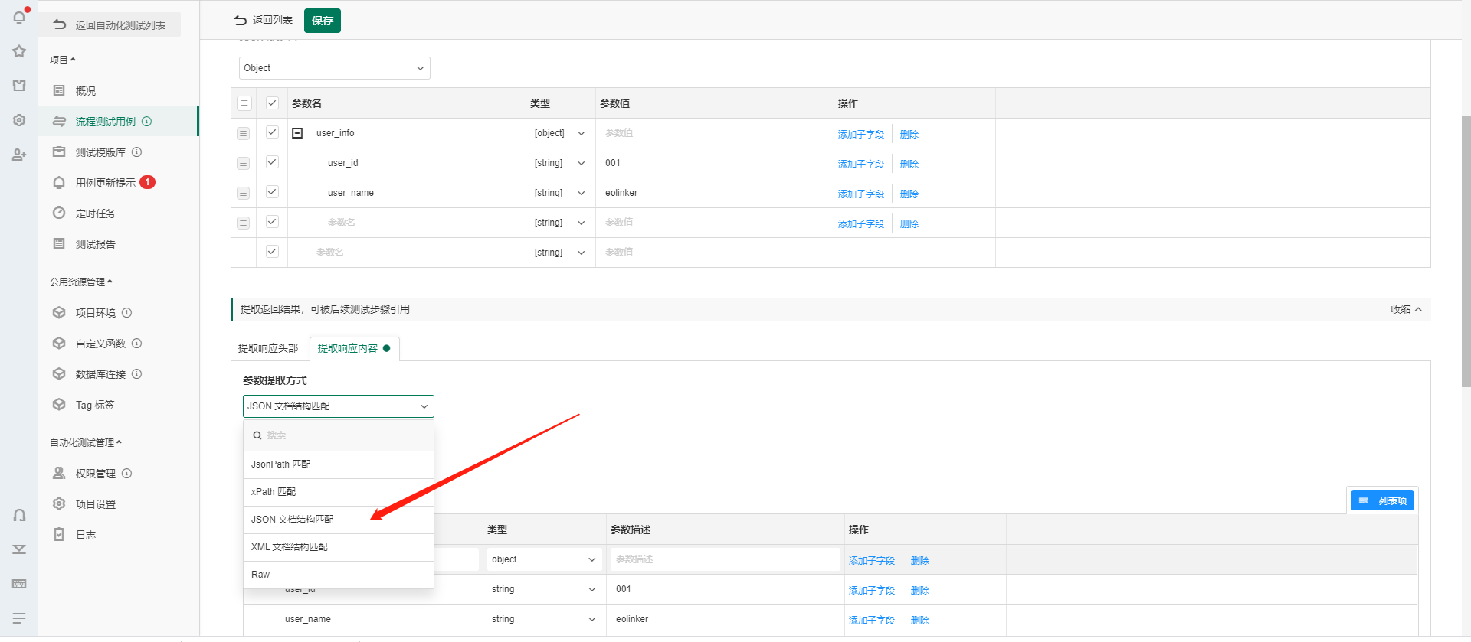Collapse the extraction section via 收缩
Screen dimensions: 1471x642
(1407, 309)
